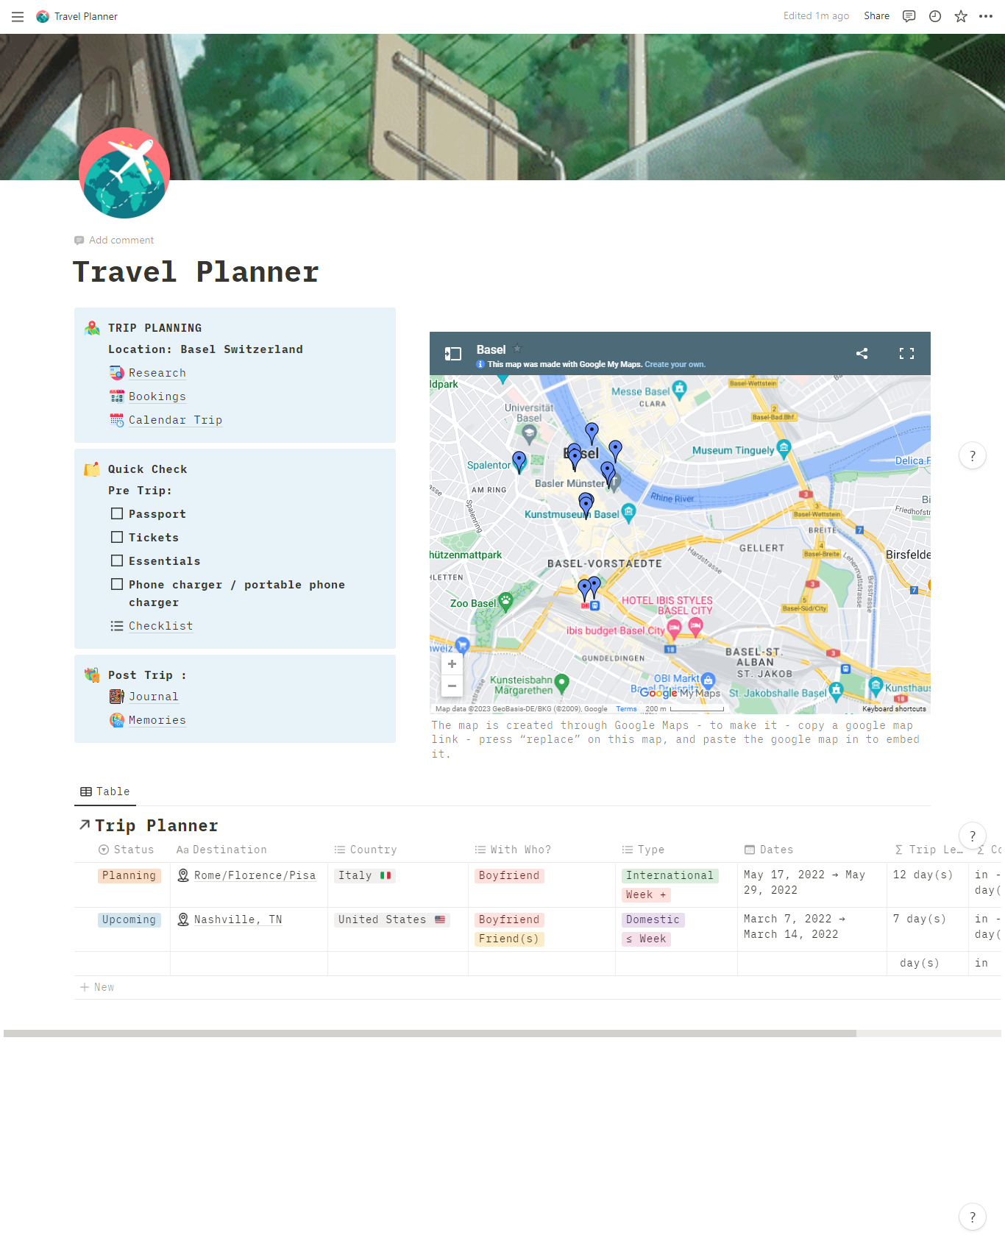Click the Upcoming status tag
The image size is (1005, 1249).
click(x=129, y=919)
